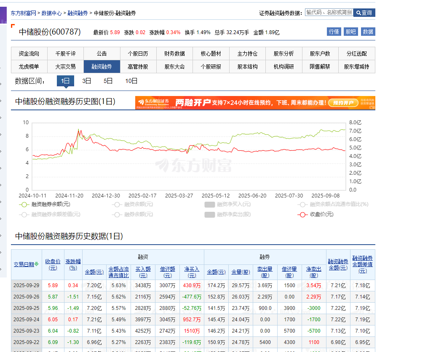Sort by 融资融券余额(元) header
Viewport: 444px width, 352px height.
click(338, 264)
